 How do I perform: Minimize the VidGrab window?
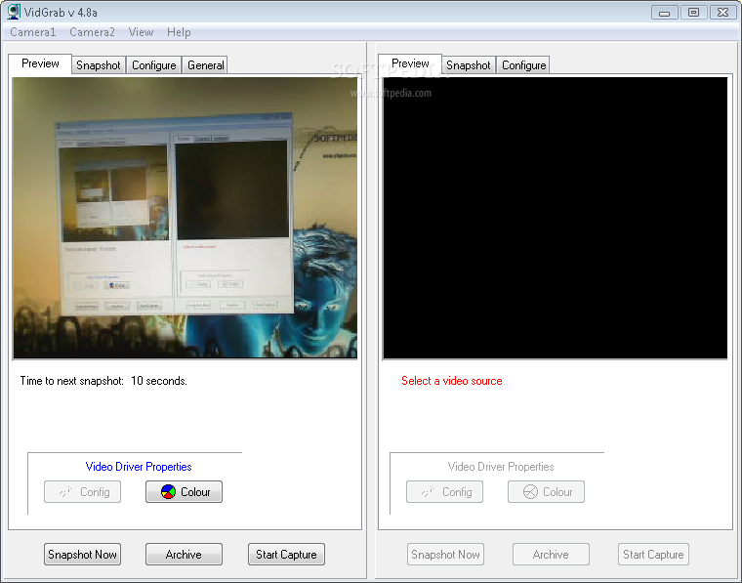tap(665, 13)
